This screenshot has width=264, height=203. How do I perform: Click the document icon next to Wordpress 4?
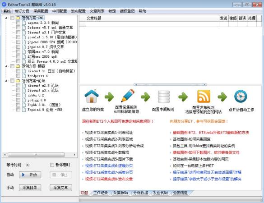pos(24,76)
